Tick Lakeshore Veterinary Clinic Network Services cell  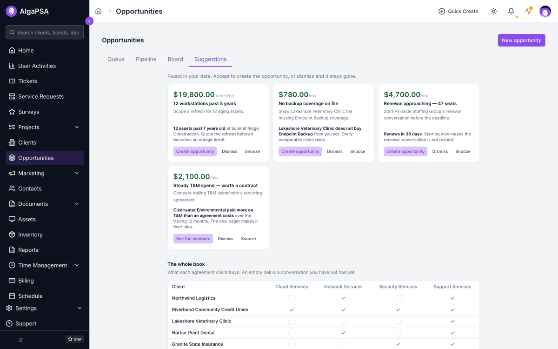(x=343, y=321)
